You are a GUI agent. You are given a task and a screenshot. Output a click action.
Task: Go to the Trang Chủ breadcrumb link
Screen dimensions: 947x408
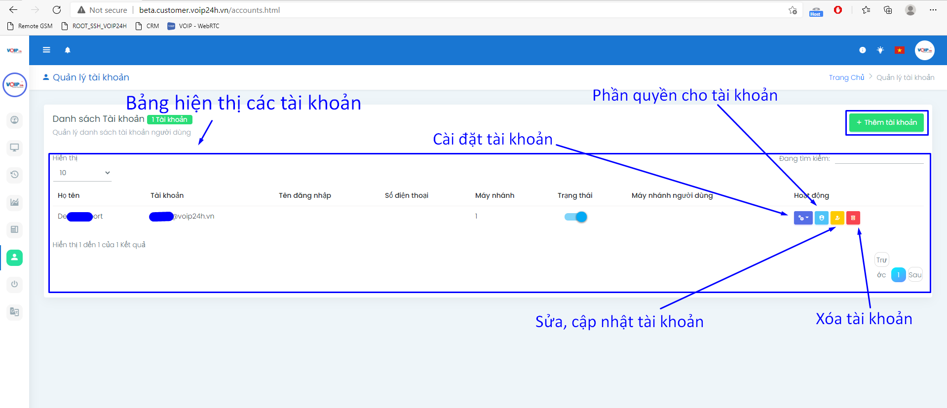point(846,77)
